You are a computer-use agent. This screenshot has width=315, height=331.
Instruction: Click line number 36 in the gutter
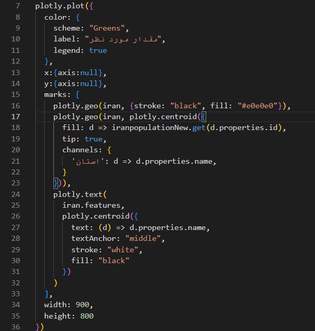pyautogui.click(x=16, y=327)
